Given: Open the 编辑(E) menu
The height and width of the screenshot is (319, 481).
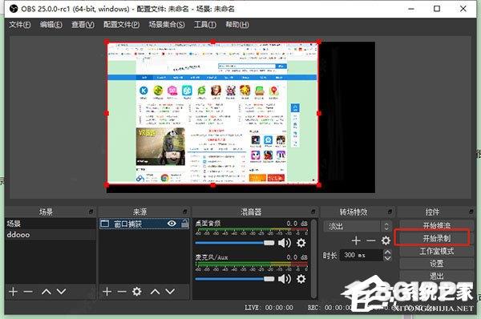Looking at the screenshot, I should (51, 25).
